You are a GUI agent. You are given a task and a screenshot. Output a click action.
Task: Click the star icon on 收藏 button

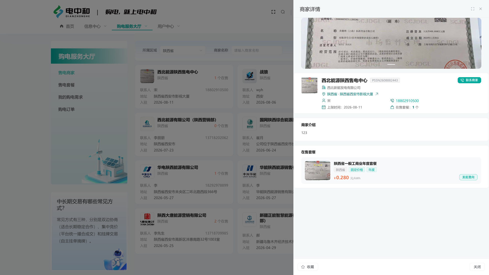[x=303, y=267]
